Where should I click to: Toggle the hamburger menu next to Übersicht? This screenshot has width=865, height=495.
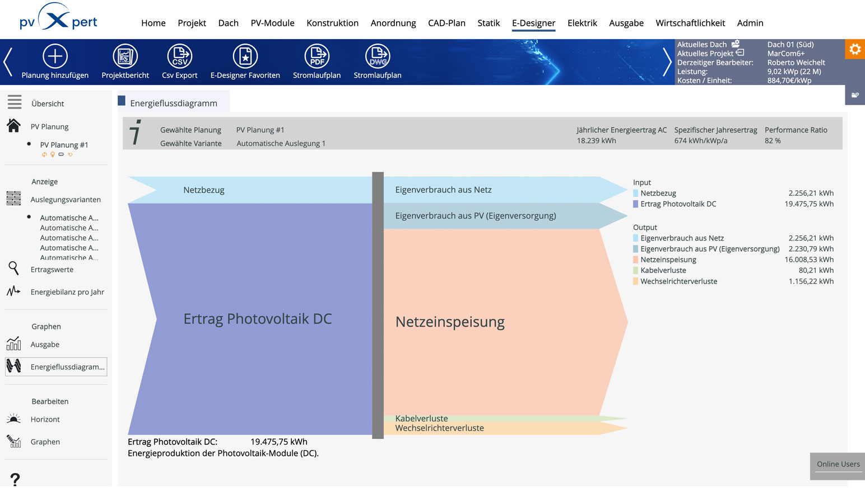point(15,102)
